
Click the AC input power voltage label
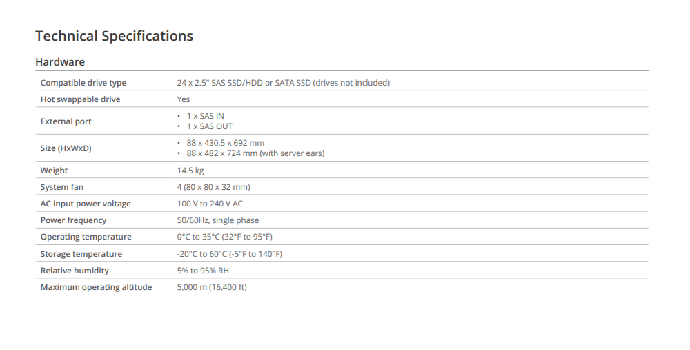coord(86,204)
